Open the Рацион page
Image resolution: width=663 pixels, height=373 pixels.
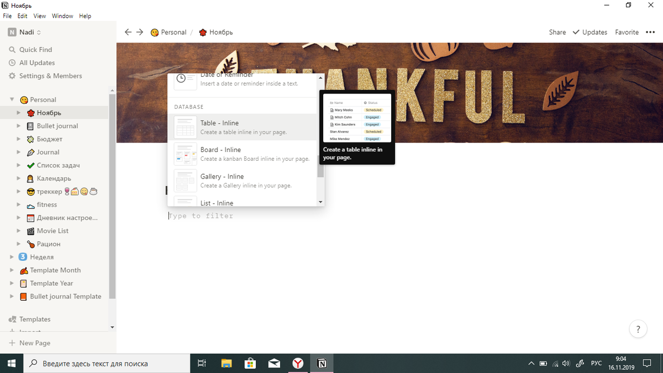click(49, 244)
